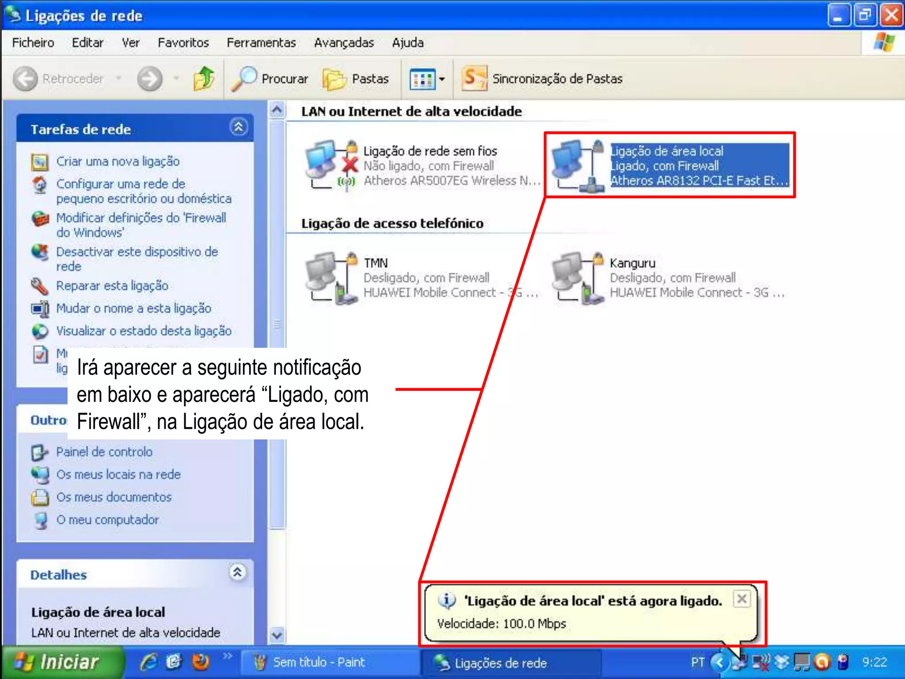The height and width of the screenshot is (679, 905).
Task: Open the Ficheiro menu
Action: coord(33,43)
